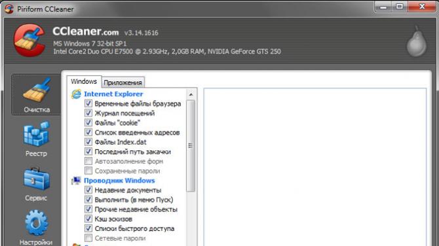Click the Internet Explorer icon in the list
The height and width of the screenshot is (246, 439).
[76, 94]
